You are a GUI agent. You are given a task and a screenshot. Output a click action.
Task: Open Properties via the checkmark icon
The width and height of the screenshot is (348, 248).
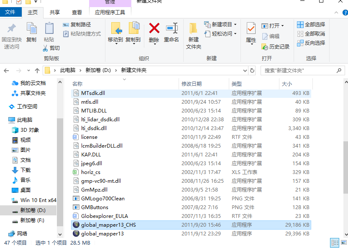(251, 29)
